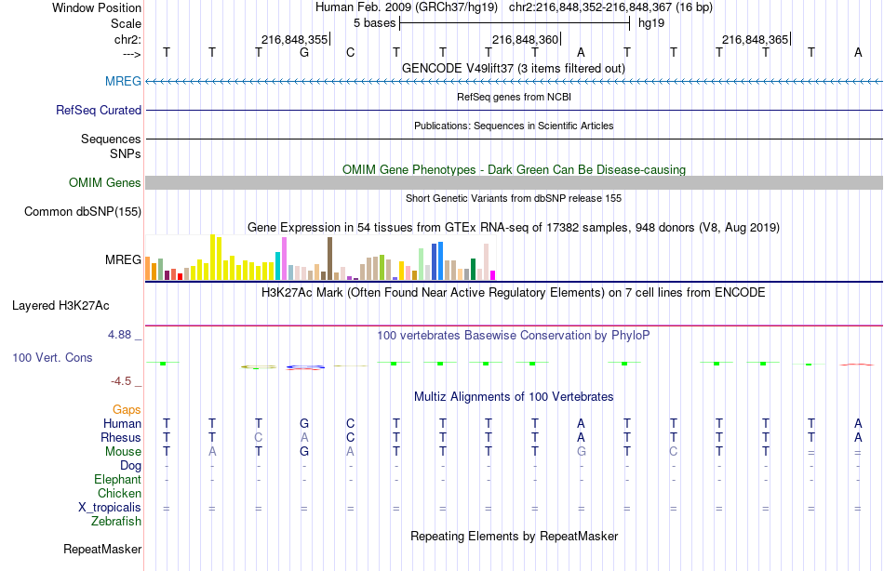Click the brown GTEx expression bar
This screenshot has height=571, width=884.
tap(329, 259)
